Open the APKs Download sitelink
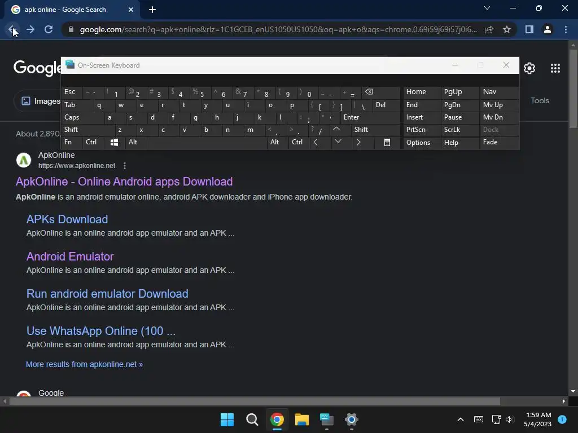This screenshot has width=578, height=433. click(67, 219)
